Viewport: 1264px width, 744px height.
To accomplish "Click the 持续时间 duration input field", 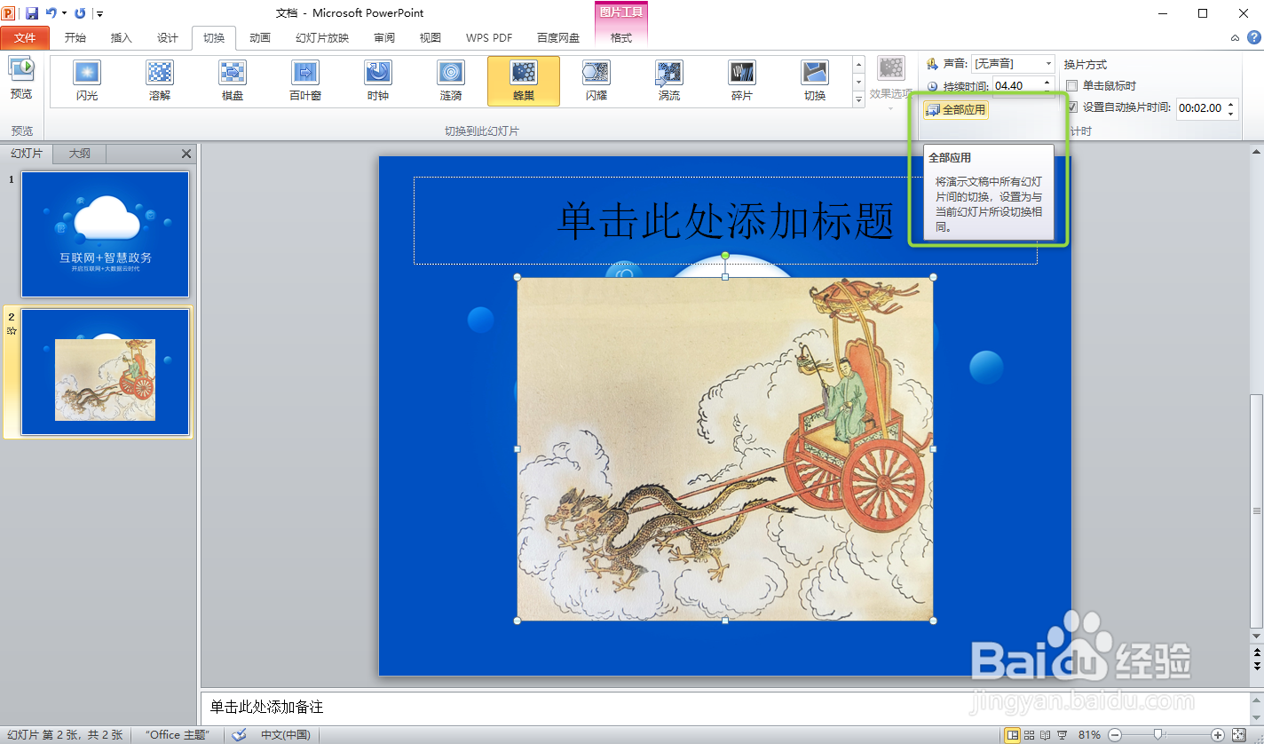I will pos(1017,86).
